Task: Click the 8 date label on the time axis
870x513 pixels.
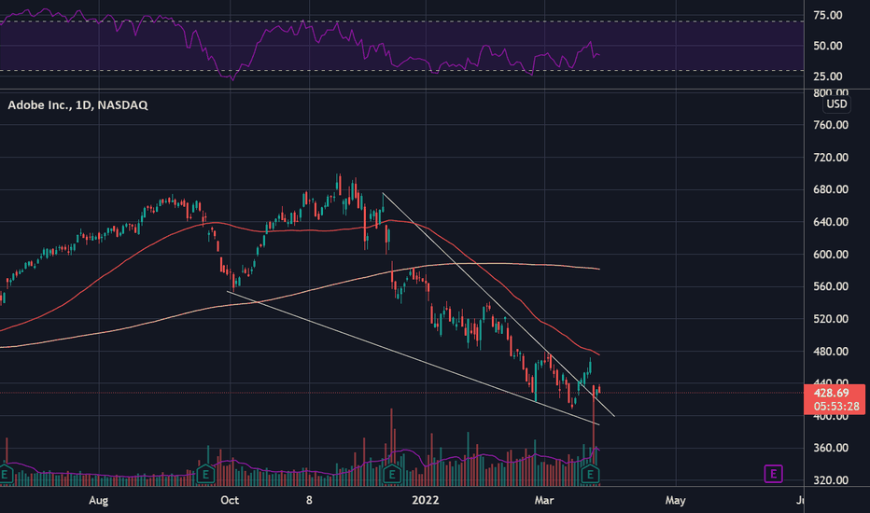Action: point(309,500)
